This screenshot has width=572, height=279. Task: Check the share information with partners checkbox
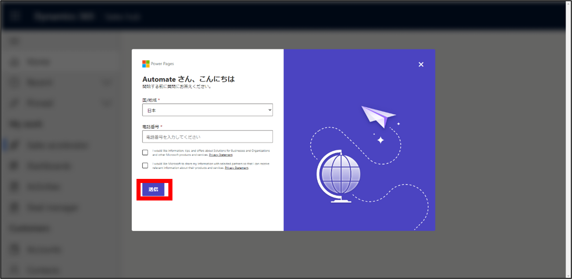coord(145,165)
